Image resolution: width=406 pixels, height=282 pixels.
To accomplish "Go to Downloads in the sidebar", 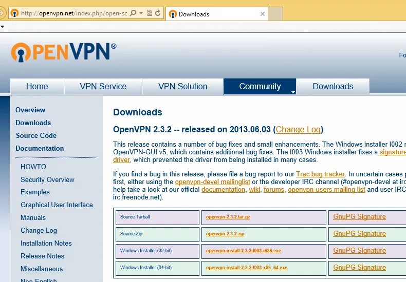I will [33, 123].
